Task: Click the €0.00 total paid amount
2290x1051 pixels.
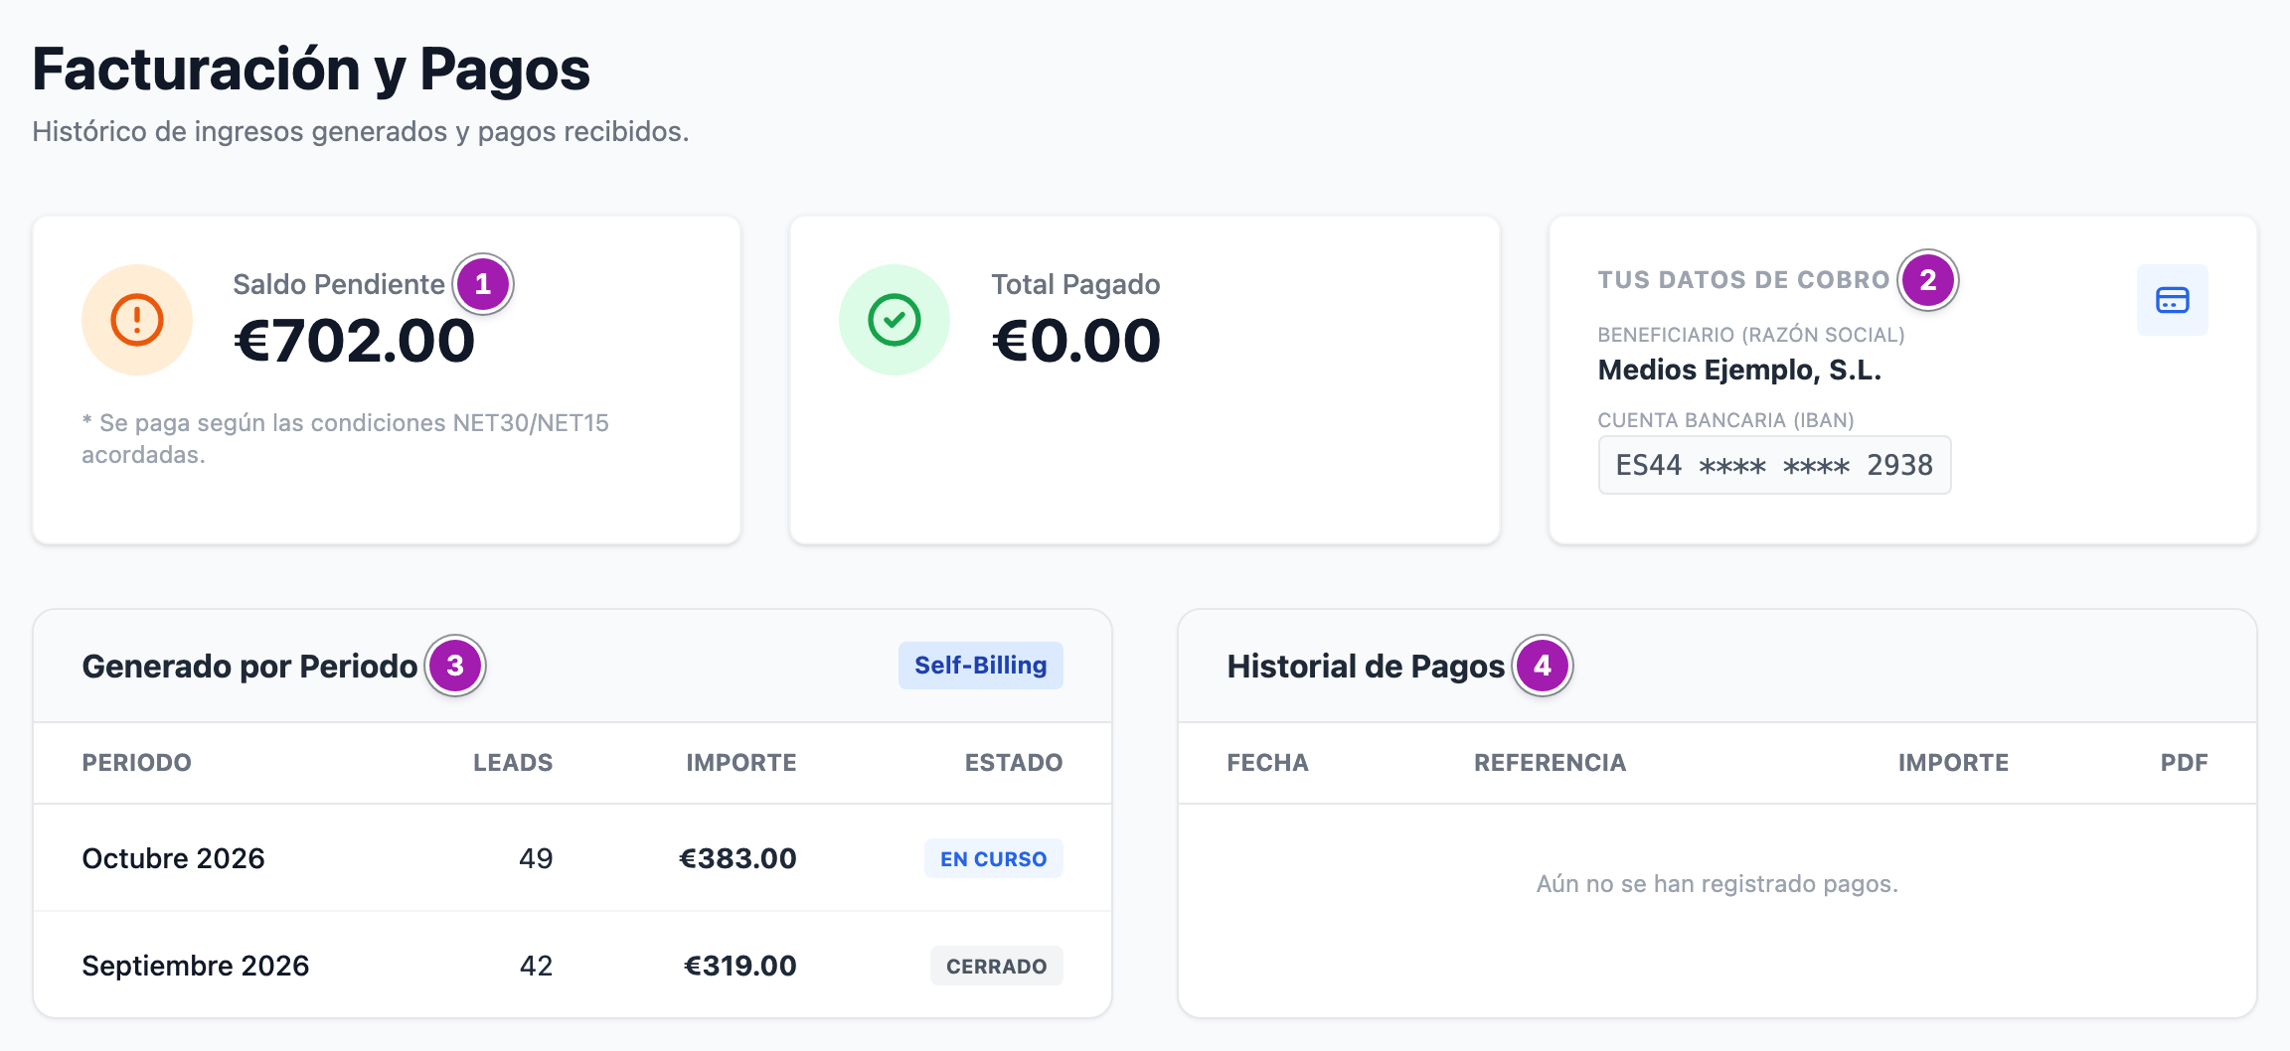Action: [1075, 341]
